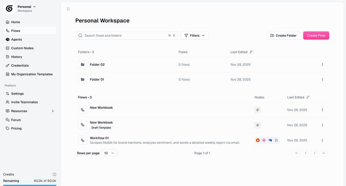View run History
This screenshot has height=186, width=346.
(x=30, y=57)
